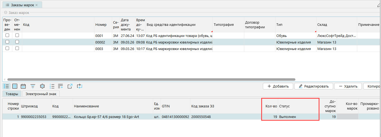
Task: Click the horizontal scrollbar of orders table
Action: coord(150,79)
